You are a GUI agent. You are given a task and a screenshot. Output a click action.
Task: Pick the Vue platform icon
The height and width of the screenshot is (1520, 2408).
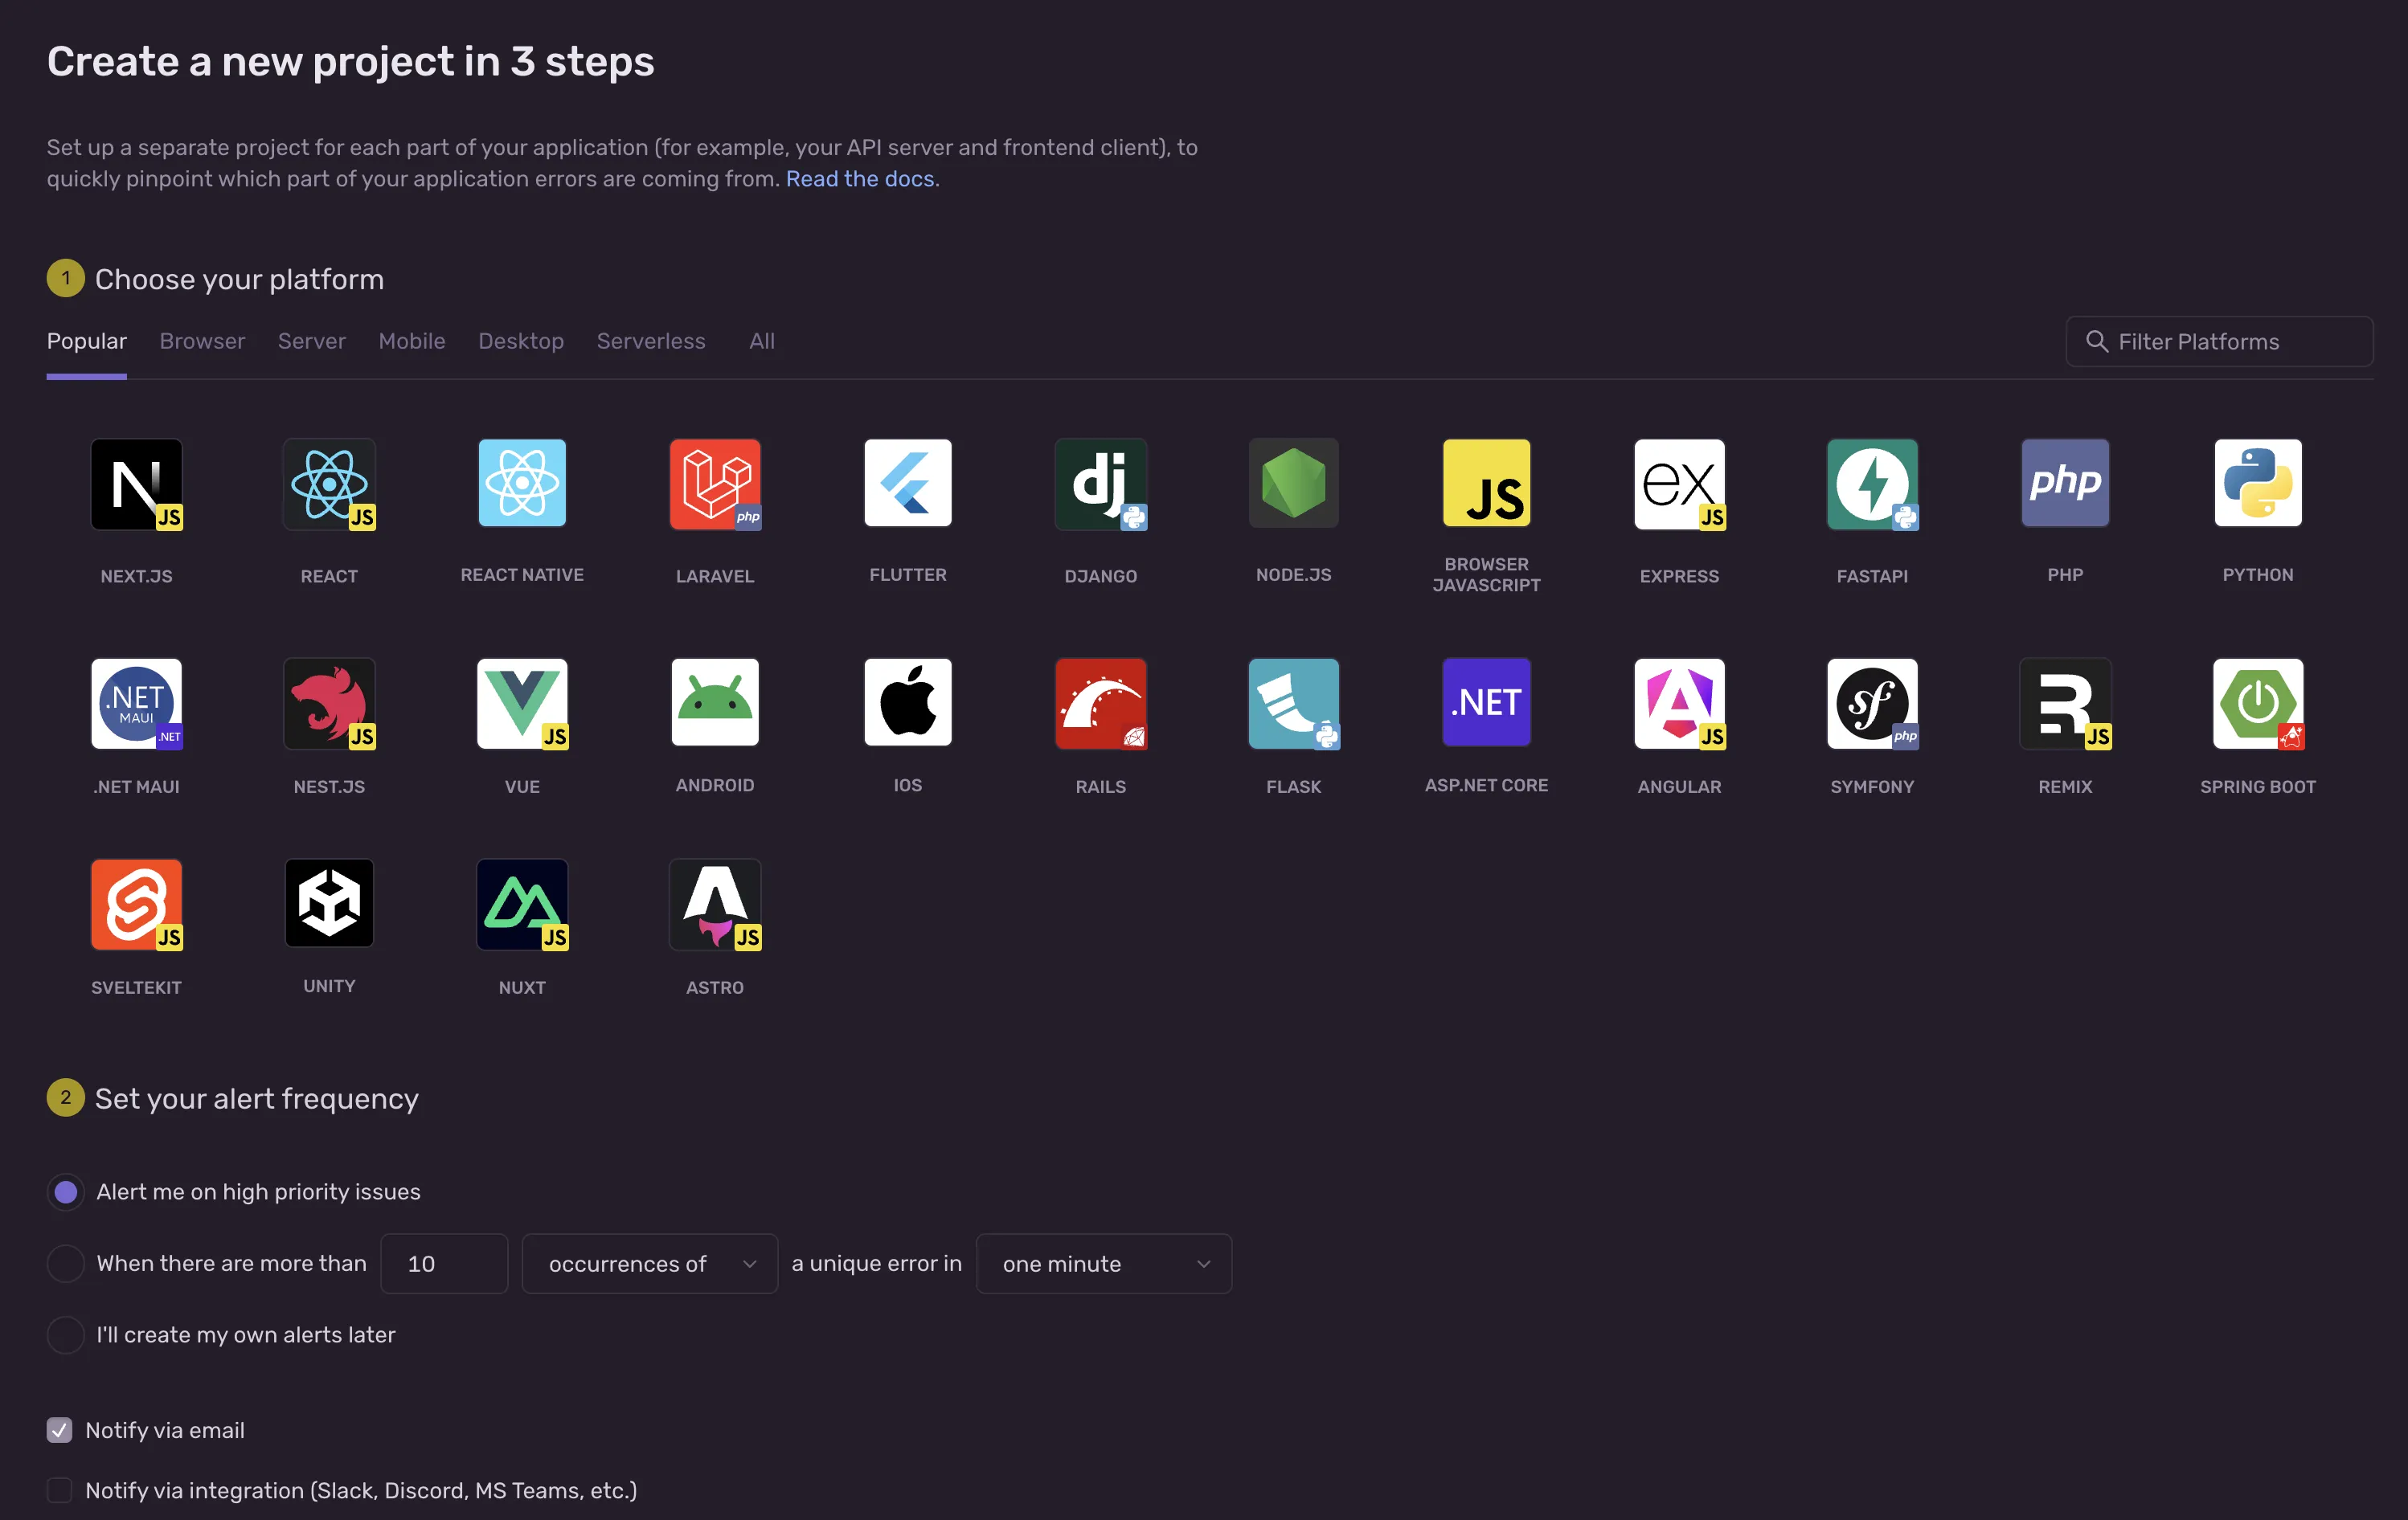tap(522, 704)
